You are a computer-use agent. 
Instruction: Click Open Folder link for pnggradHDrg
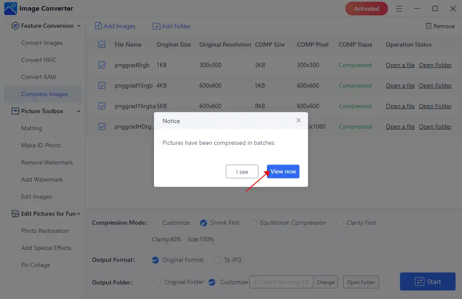coord(435,126)
